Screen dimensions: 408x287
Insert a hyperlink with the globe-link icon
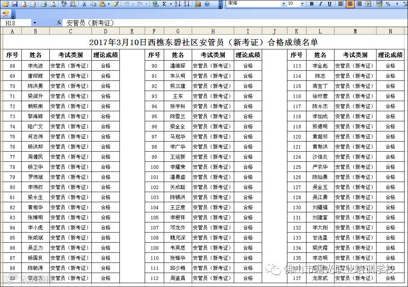[156, 3]
